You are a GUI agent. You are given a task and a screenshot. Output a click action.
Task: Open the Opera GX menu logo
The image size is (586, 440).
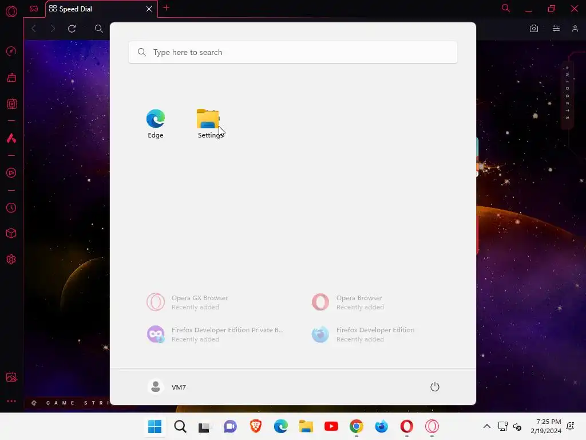11,11
